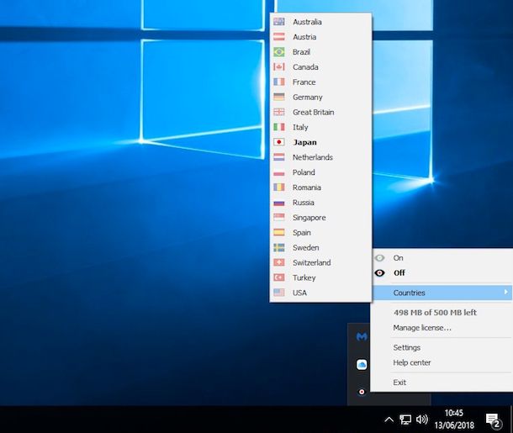513x433 pixels.
Task: Select Sweden country name
Action: (x=306, y=247)
